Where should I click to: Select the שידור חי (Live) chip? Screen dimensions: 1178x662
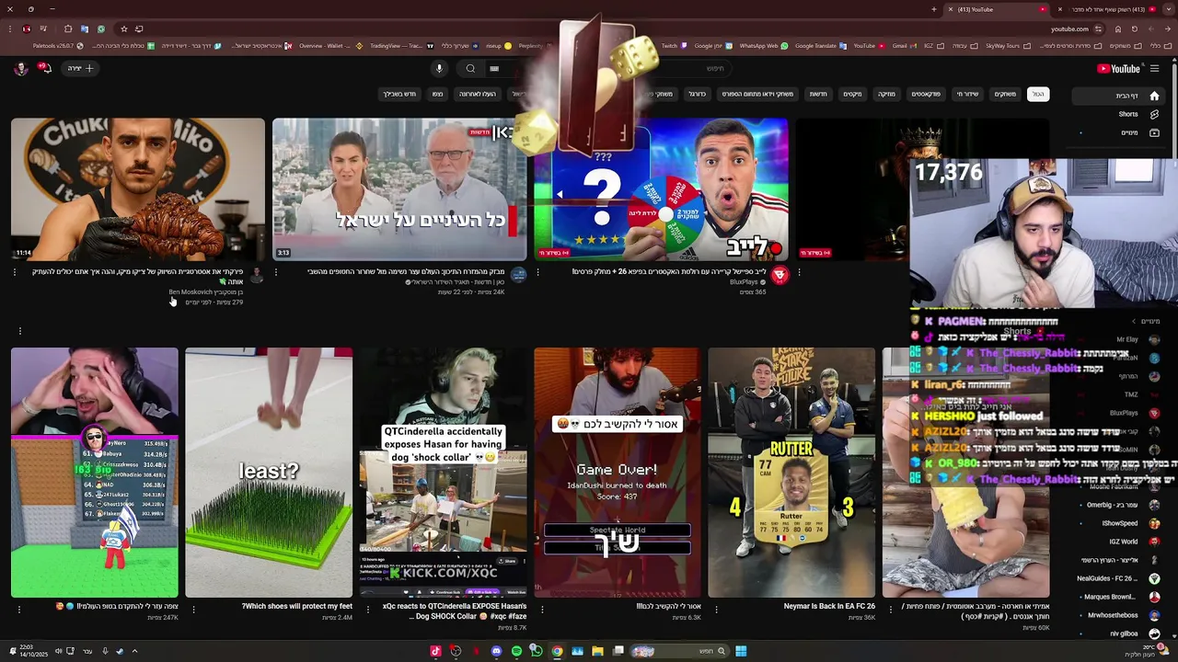point(967,94)
